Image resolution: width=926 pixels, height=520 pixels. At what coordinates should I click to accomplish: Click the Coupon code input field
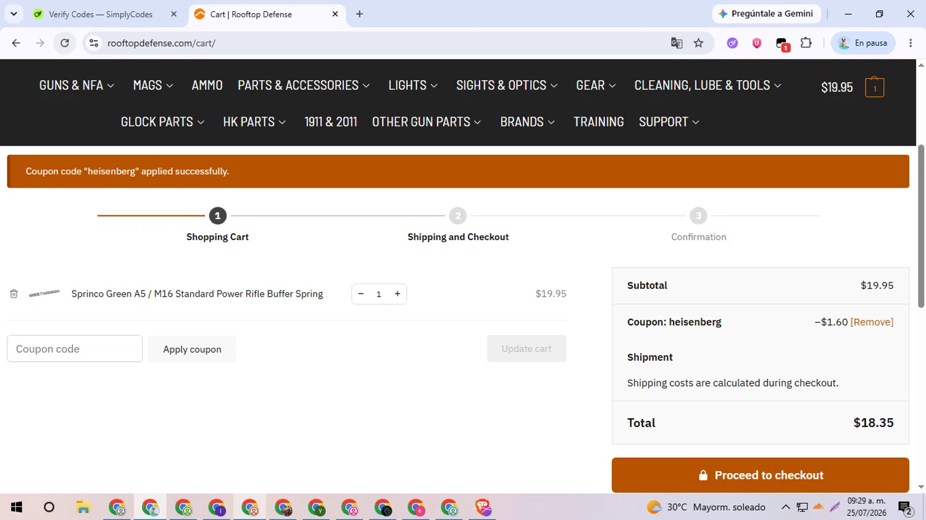[x=75, y=349]
